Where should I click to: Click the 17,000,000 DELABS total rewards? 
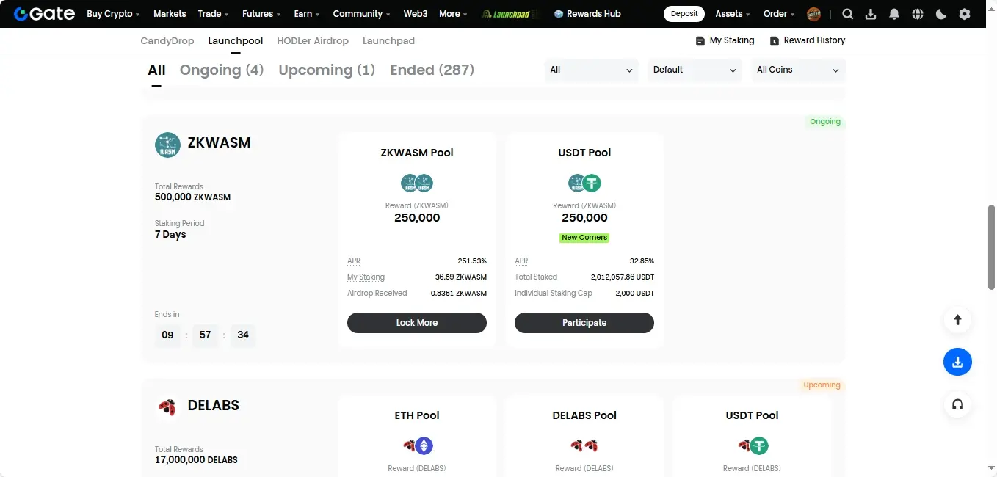point(196,460)
